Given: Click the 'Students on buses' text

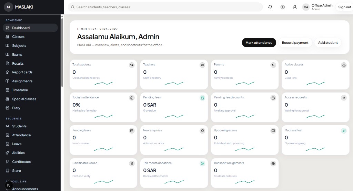Looking at the screenshot, I should [225, 176].
